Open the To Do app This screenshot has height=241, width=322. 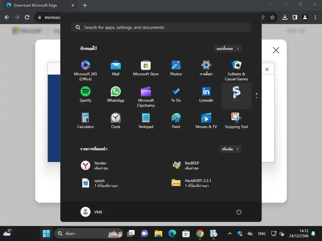(176, 94)
